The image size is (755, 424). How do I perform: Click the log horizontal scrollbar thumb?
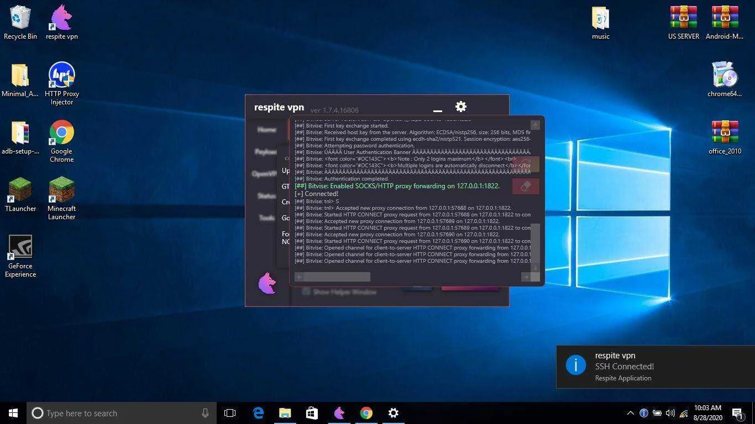(337, 277)
